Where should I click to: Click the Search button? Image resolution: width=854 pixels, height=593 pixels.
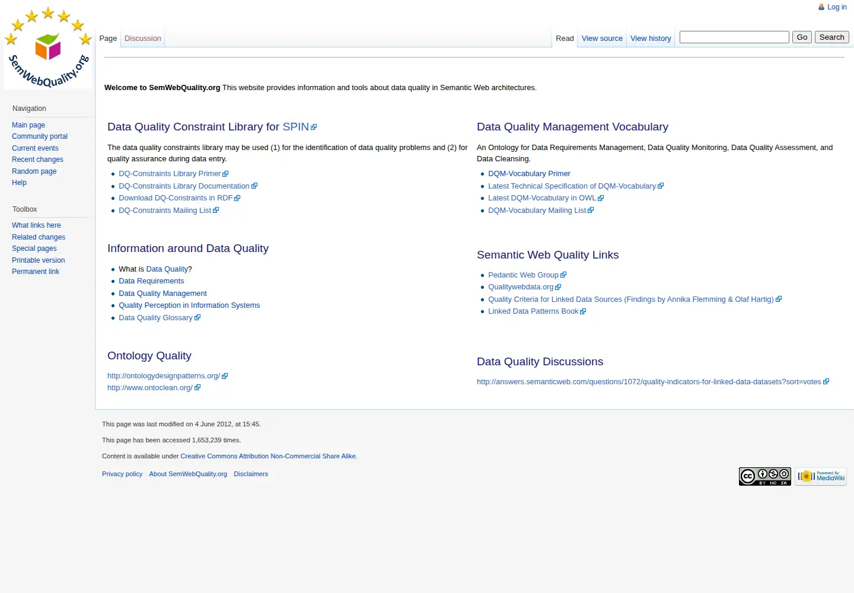[x=831, y=37]
